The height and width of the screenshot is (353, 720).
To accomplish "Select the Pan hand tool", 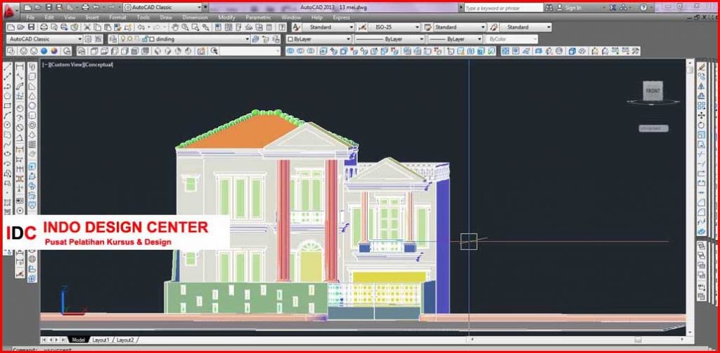I will pyautogui.click(x=175, y=27).
